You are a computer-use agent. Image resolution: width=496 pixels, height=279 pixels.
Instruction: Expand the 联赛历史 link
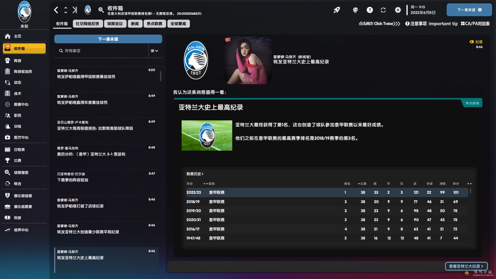195,174
